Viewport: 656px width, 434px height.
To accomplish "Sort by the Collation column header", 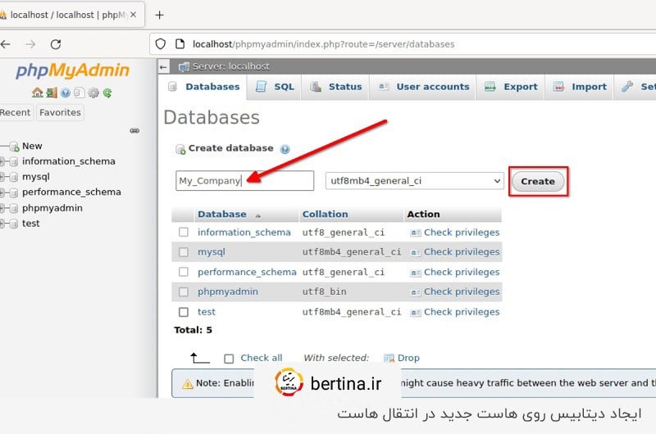I will coord(325,215).
